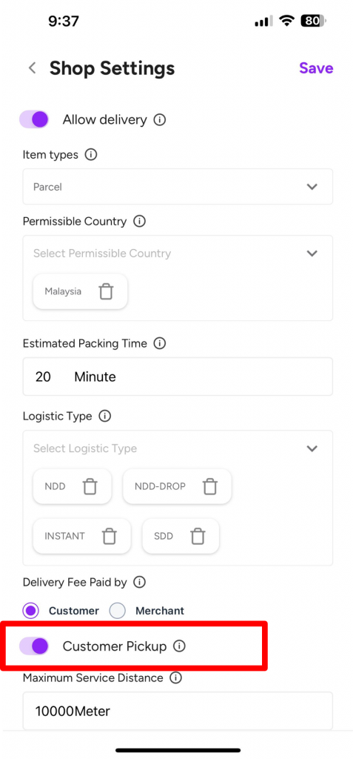View info about Delivery Fee Paid by
The width and height of the screenshot is (353, 759).
point(139,583)
